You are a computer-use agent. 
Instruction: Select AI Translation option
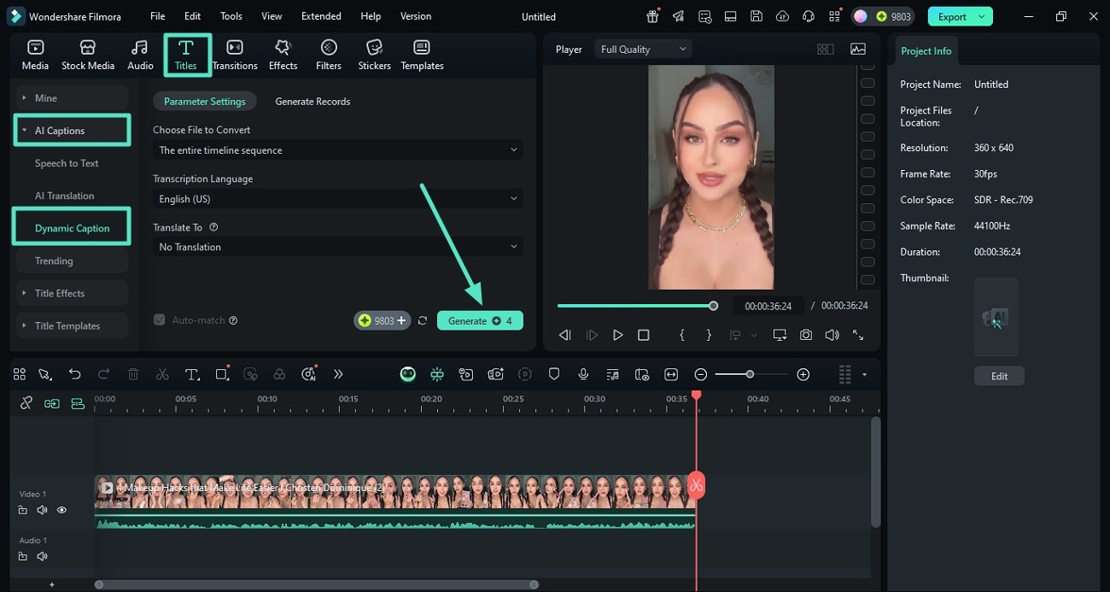pyautogui.click(x=65, y=196)
